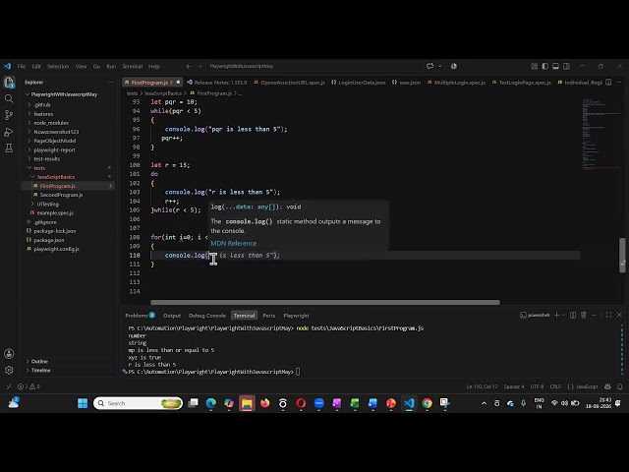Open the Run menu

tap(111, 66)
